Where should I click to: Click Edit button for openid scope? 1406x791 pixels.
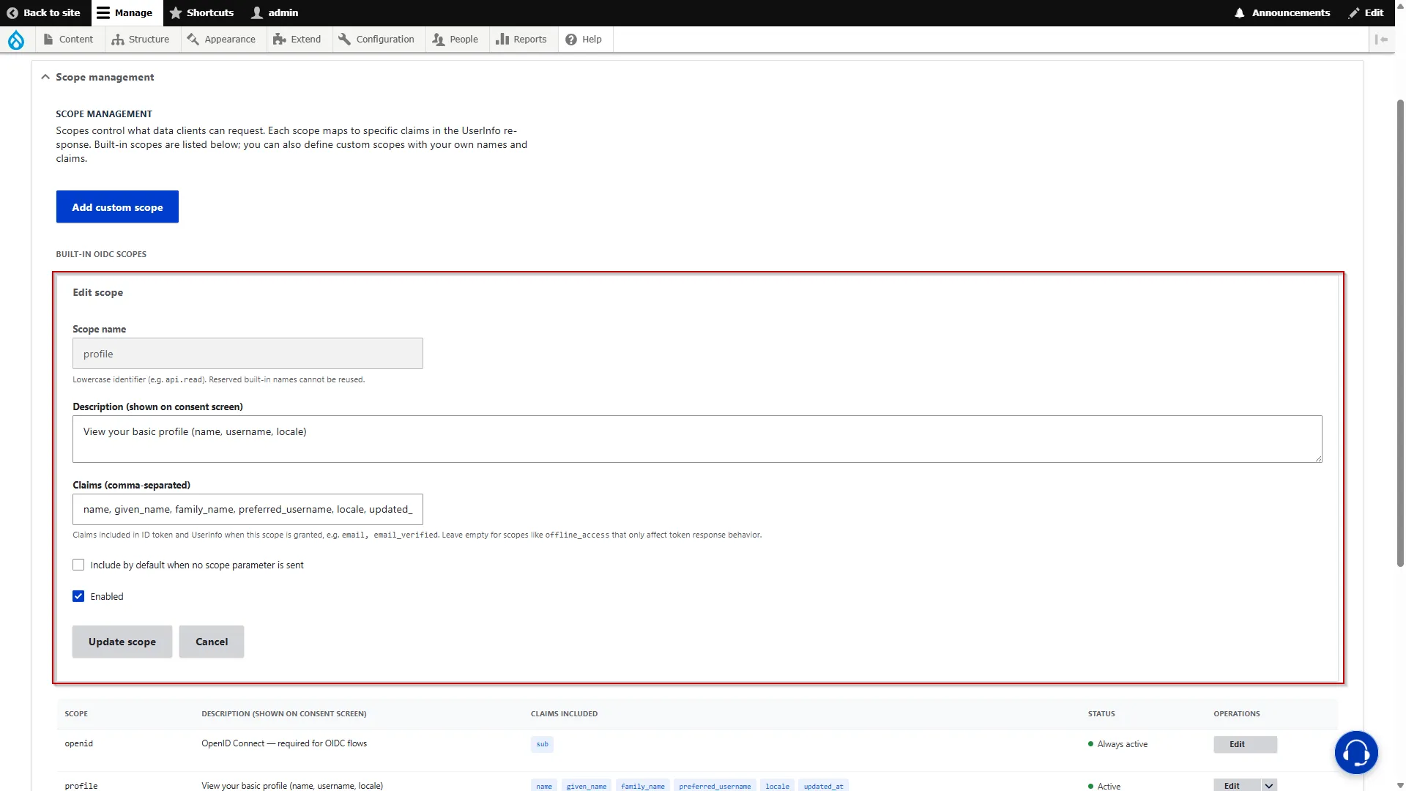point(1245,744)
